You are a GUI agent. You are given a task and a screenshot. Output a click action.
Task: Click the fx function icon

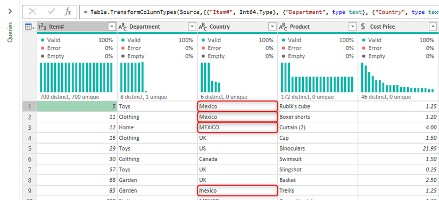point(68,12)
